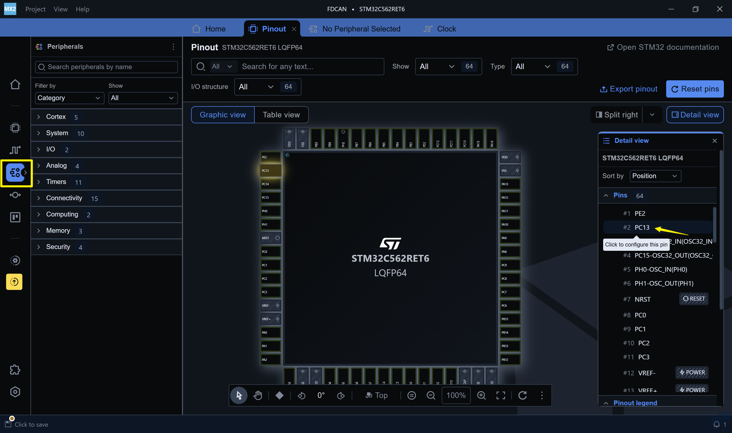Toggle the Split right layout
The image size is (732, 433).
[616, 115]
